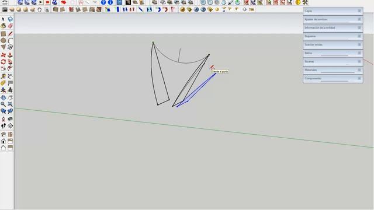This screenshot has height=210, width=374.
Task: Select the Pan hand tool
Action: click(10, 97)
